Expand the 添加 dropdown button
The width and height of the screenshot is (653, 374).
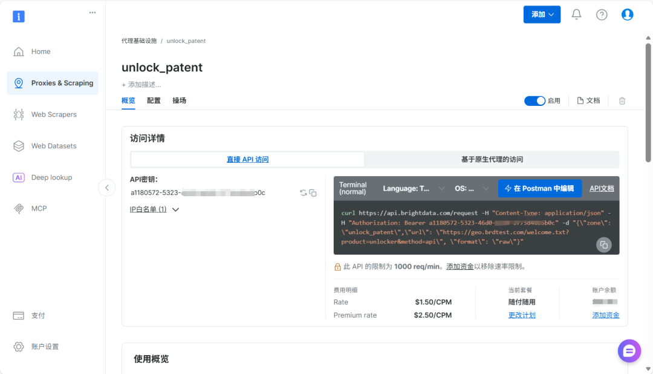(x=542, y=15)
